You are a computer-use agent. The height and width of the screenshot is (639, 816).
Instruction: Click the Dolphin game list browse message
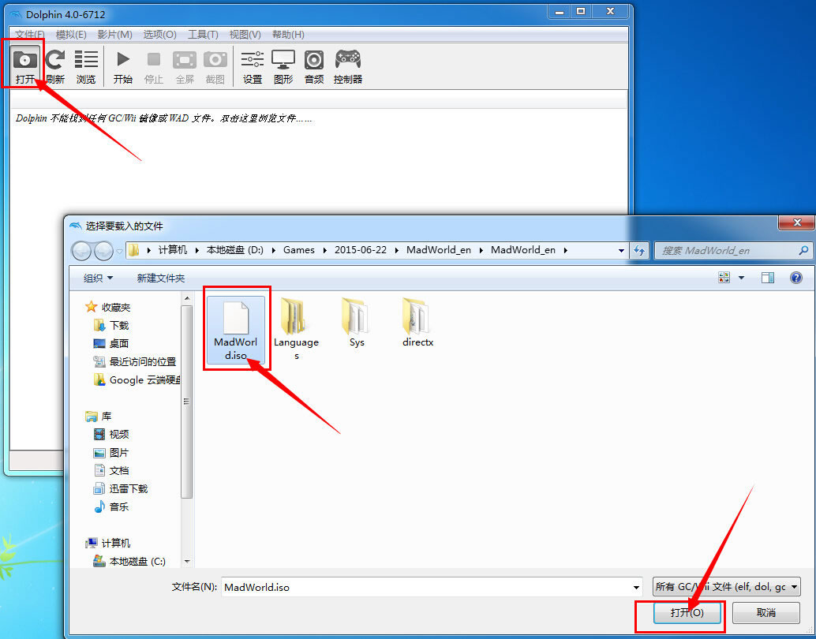pos(164,118)
